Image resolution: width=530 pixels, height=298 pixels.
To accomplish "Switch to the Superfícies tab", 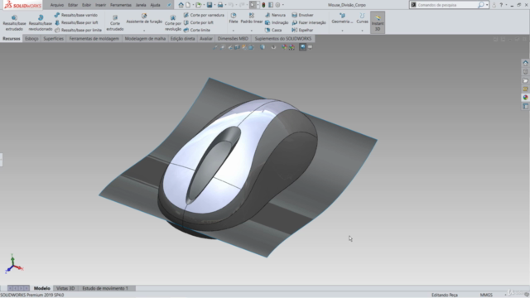I will [53, 39].
